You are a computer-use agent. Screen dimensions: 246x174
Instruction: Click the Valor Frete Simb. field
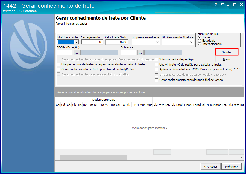(x=117, y=42)
